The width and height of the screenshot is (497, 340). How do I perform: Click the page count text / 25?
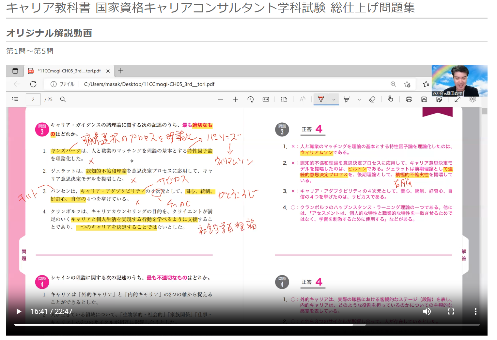49,100
